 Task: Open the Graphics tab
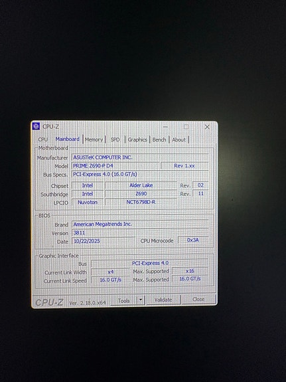tap(137, 140)
